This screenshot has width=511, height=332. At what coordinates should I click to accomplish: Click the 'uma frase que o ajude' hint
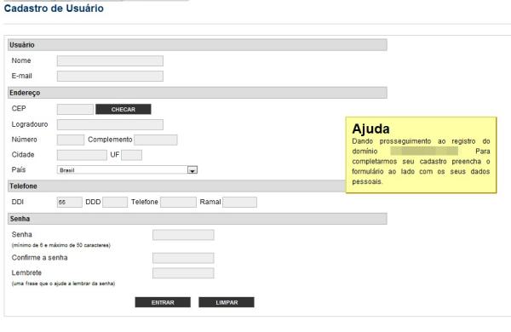coord(63,283)
